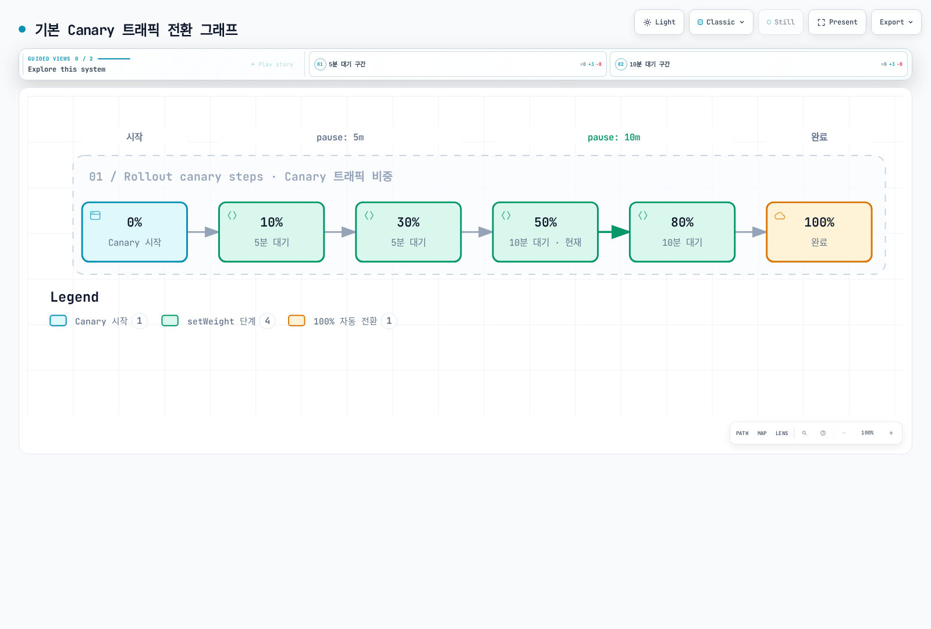Click the 'Explore this system' guided views label
931x629 pixels.
[67, 69]
